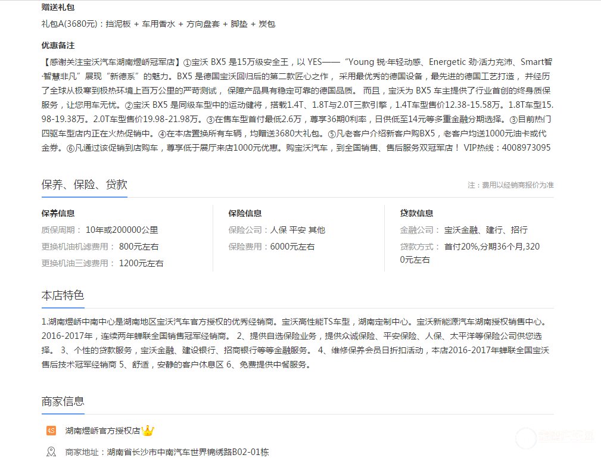Click the insurance cost 6000元左右 value
601x458 pixels.
coord(292,247)
